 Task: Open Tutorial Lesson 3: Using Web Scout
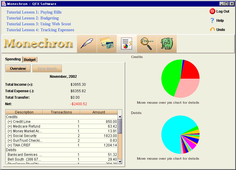[39, 24]
